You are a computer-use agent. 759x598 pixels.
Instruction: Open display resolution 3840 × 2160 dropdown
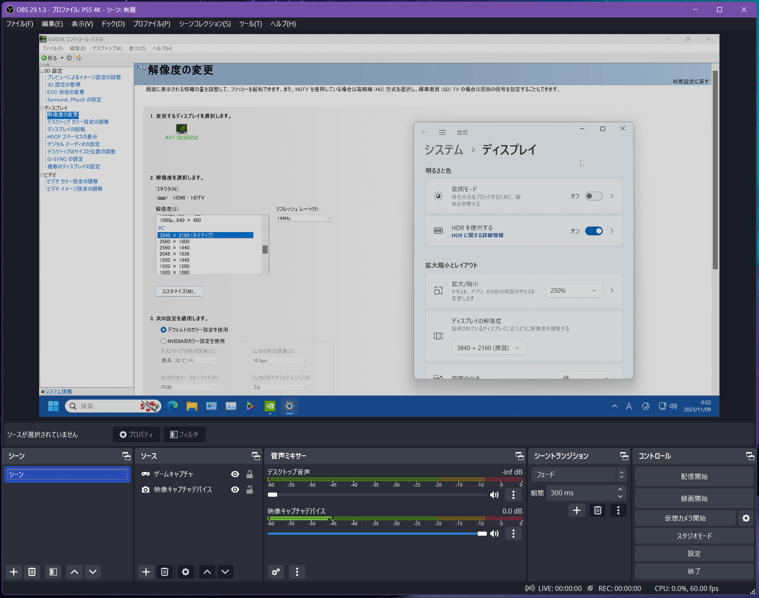pyautogui.click(x=489, y=348)
